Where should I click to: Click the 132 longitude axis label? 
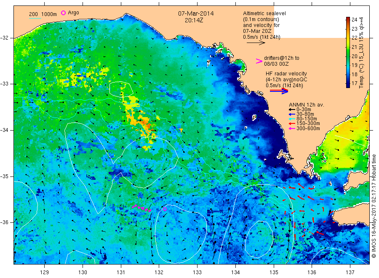tap(159, 273)
